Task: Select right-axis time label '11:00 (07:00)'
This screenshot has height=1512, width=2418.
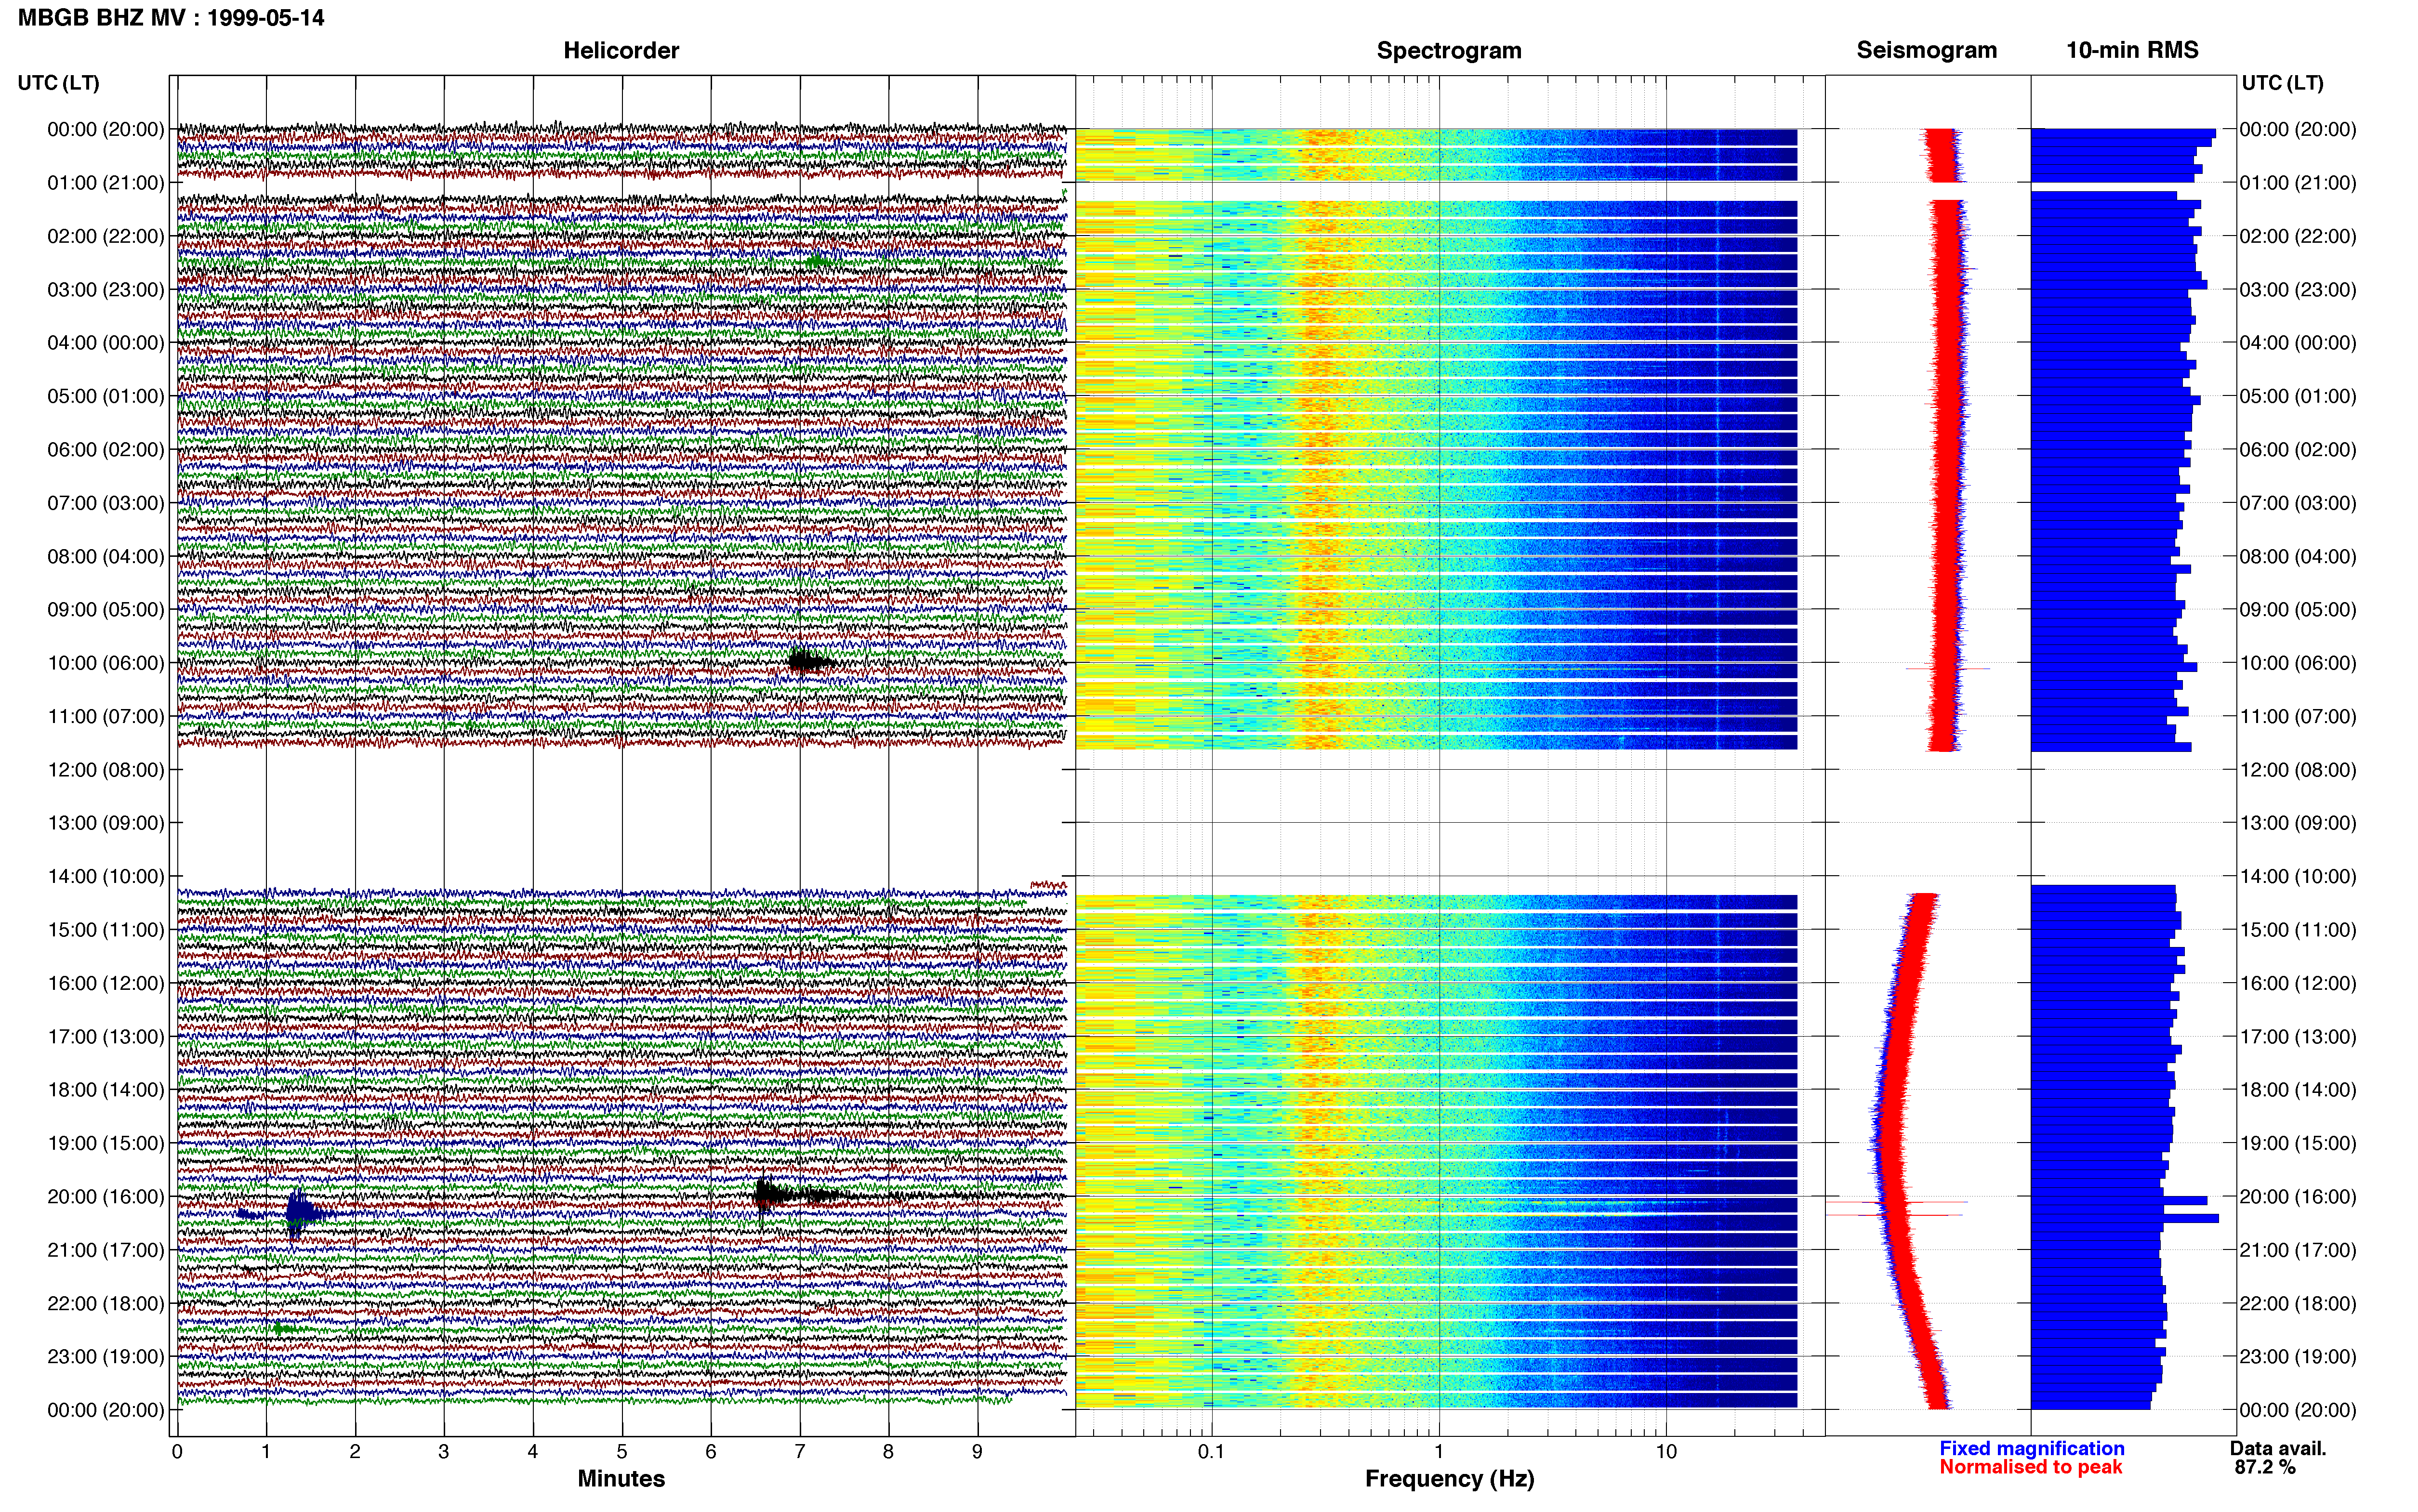Action: point(2298,717)
